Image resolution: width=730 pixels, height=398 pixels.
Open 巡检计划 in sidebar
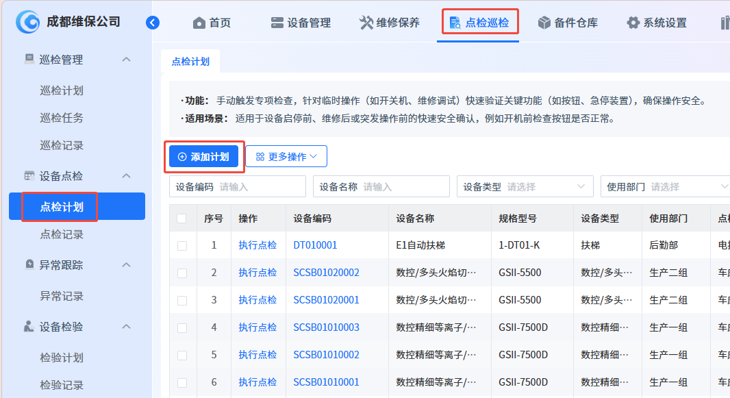[62, 90]
